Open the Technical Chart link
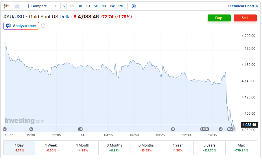Viewport: 262px width, 161px height. coord(243,6)
